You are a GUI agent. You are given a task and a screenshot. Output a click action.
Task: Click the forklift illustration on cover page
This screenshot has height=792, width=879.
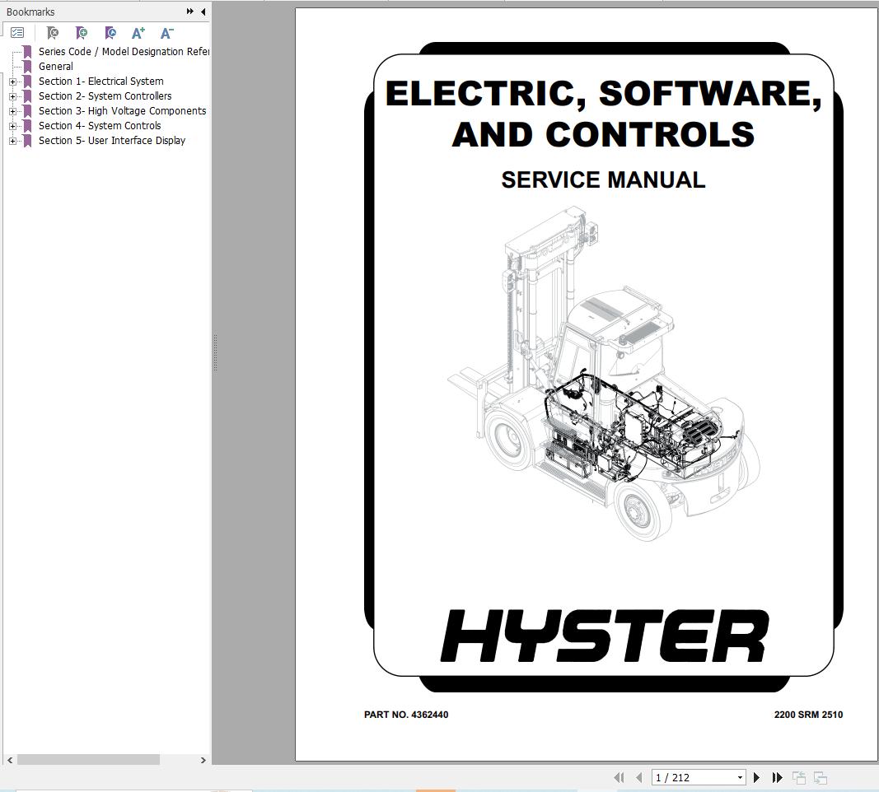point(605,374)
